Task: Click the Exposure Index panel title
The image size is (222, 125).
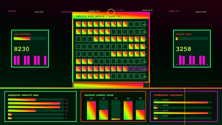Action: (184, 34)
